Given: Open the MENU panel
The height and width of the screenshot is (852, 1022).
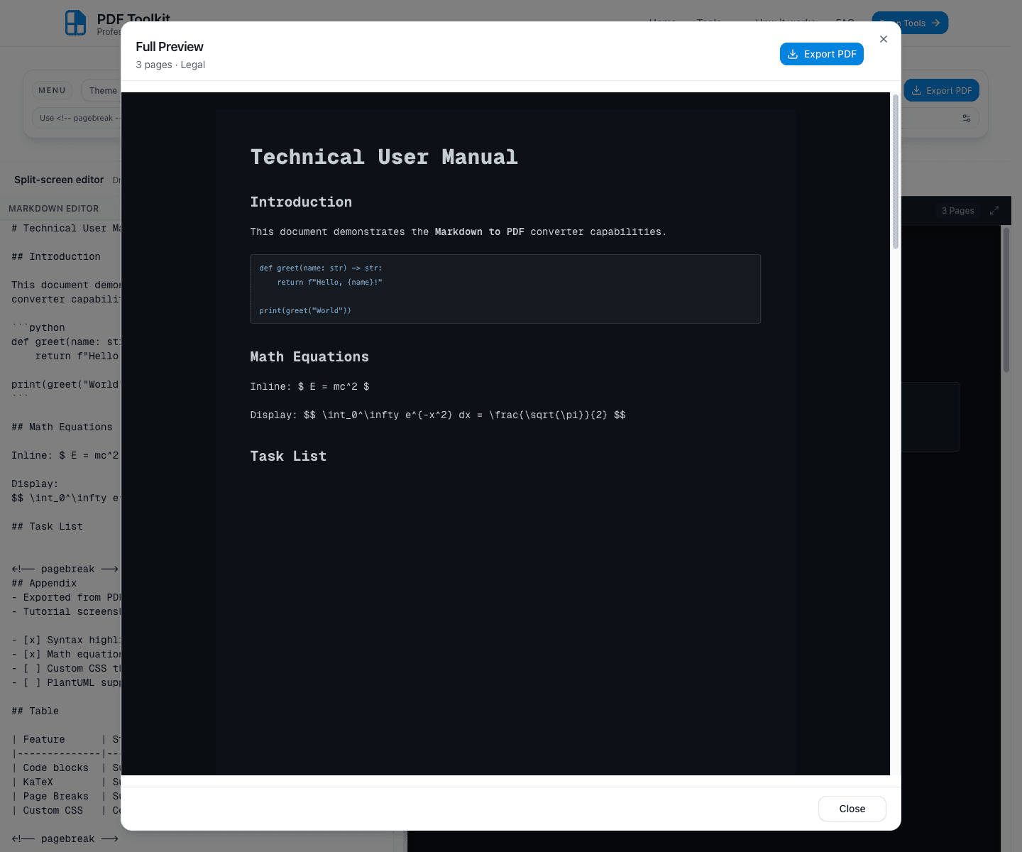Looking at the screenshot, I should pyautogui.click(x=52, y=90).
